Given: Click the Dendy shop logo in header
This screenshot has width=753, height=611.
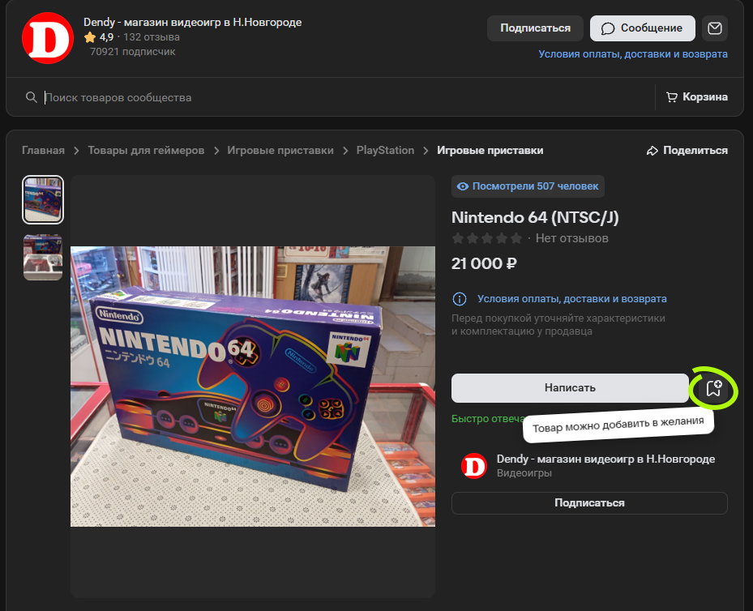Looking at the screenshot, I should (x=48, y=38).
